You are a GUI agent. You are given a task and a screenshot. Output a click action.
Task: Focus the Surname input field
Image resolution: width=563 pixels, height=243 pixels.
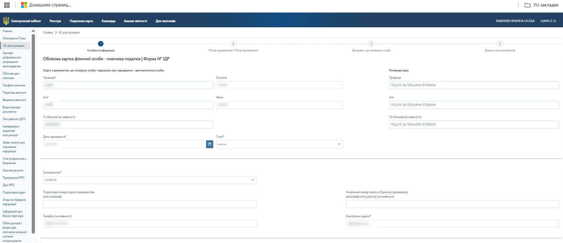279,85
